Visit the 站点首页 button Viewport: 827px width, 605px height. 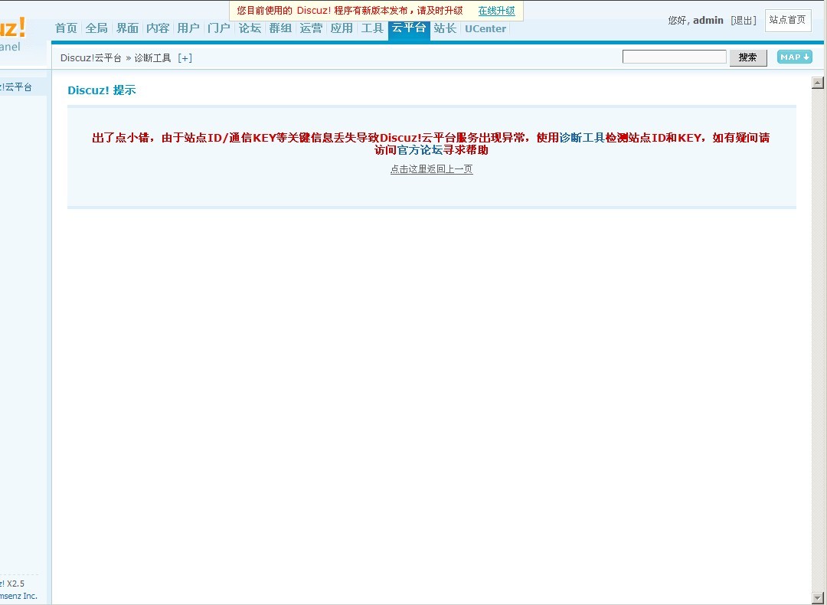click(787, 20)
